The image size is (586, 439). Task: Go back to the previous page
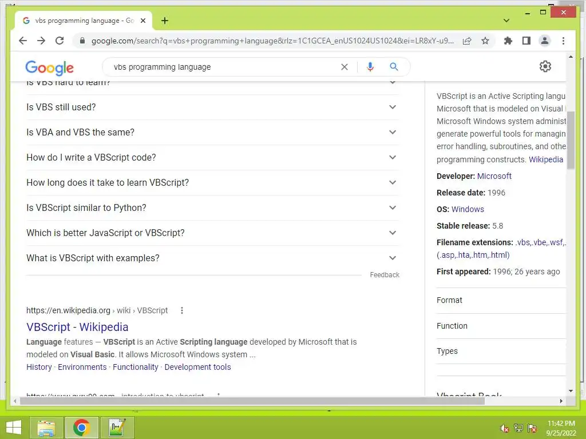coord(23,41)
